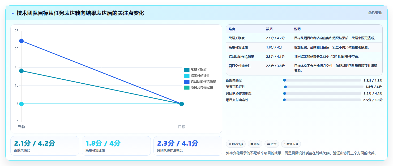
Task: Click progress value 1.8分 / 4分 label
Action: tap(374, 87)
